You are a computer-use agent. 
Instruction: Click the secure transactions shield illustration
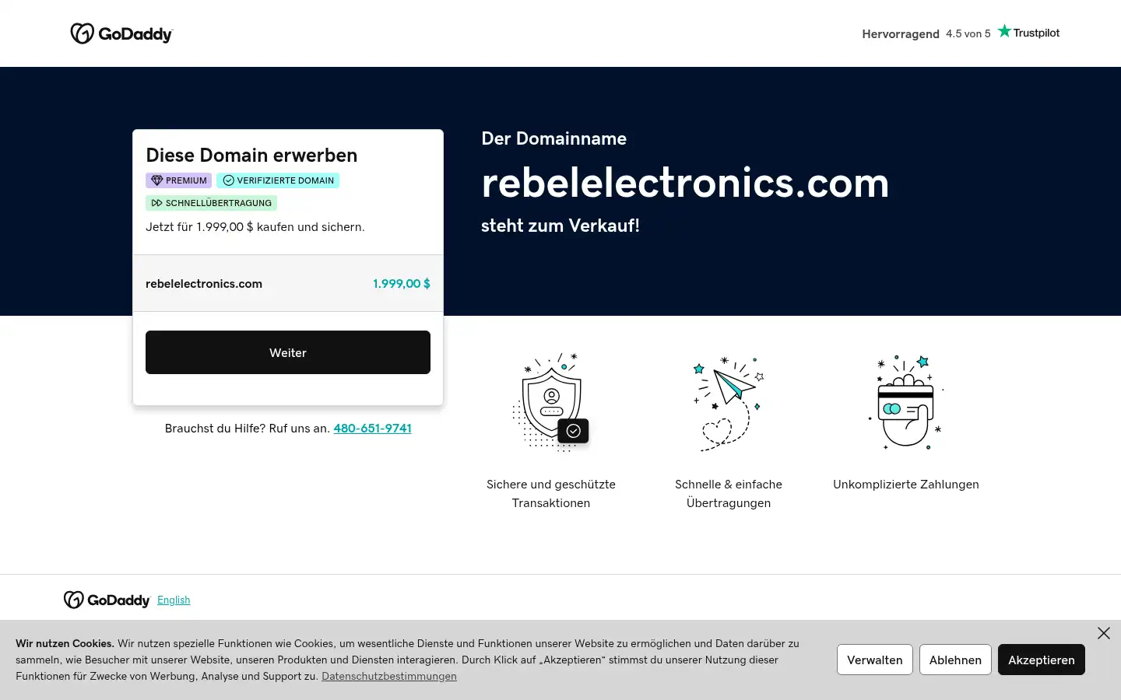pyautogui.click(x=551, y=402)
